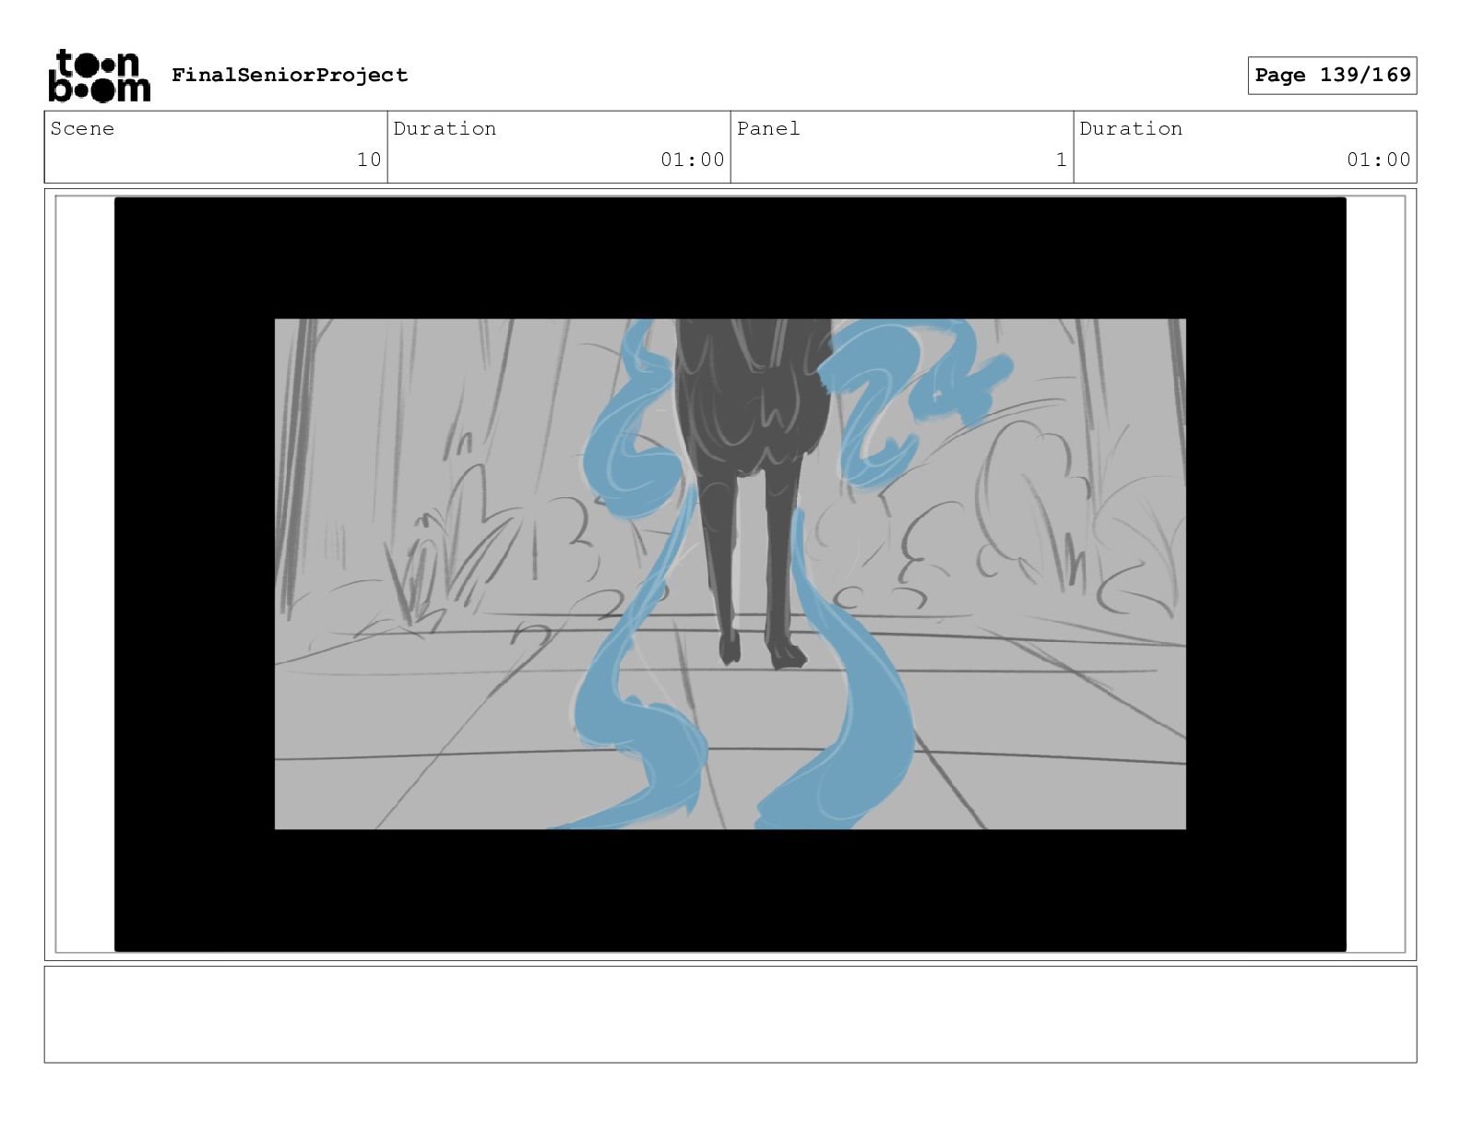Click the empty notes box below panel

[730, 1015]
